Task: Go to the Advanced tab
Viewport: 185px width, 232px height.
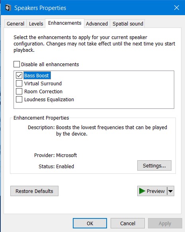Action: [97, 24]
